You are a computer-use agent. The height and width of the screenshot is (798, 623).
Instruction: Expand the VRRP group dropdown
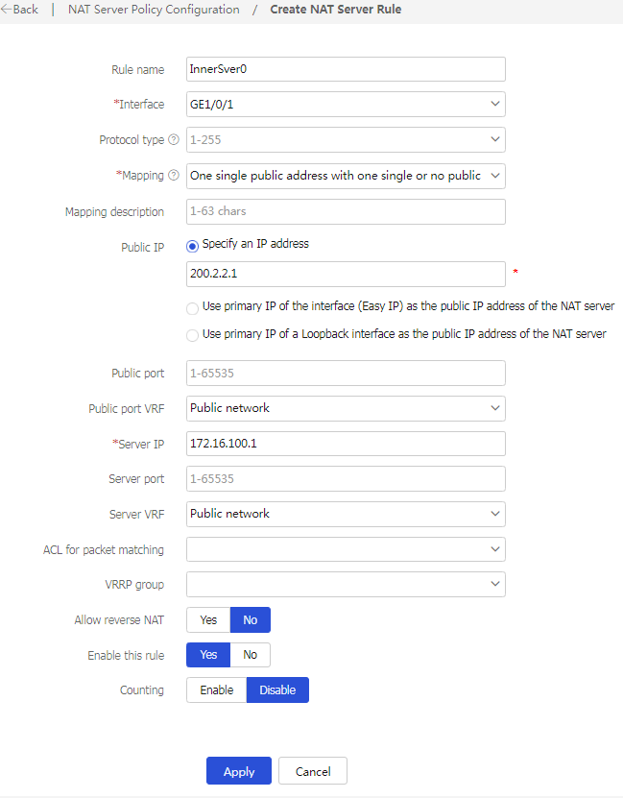(x=346, y=584)
